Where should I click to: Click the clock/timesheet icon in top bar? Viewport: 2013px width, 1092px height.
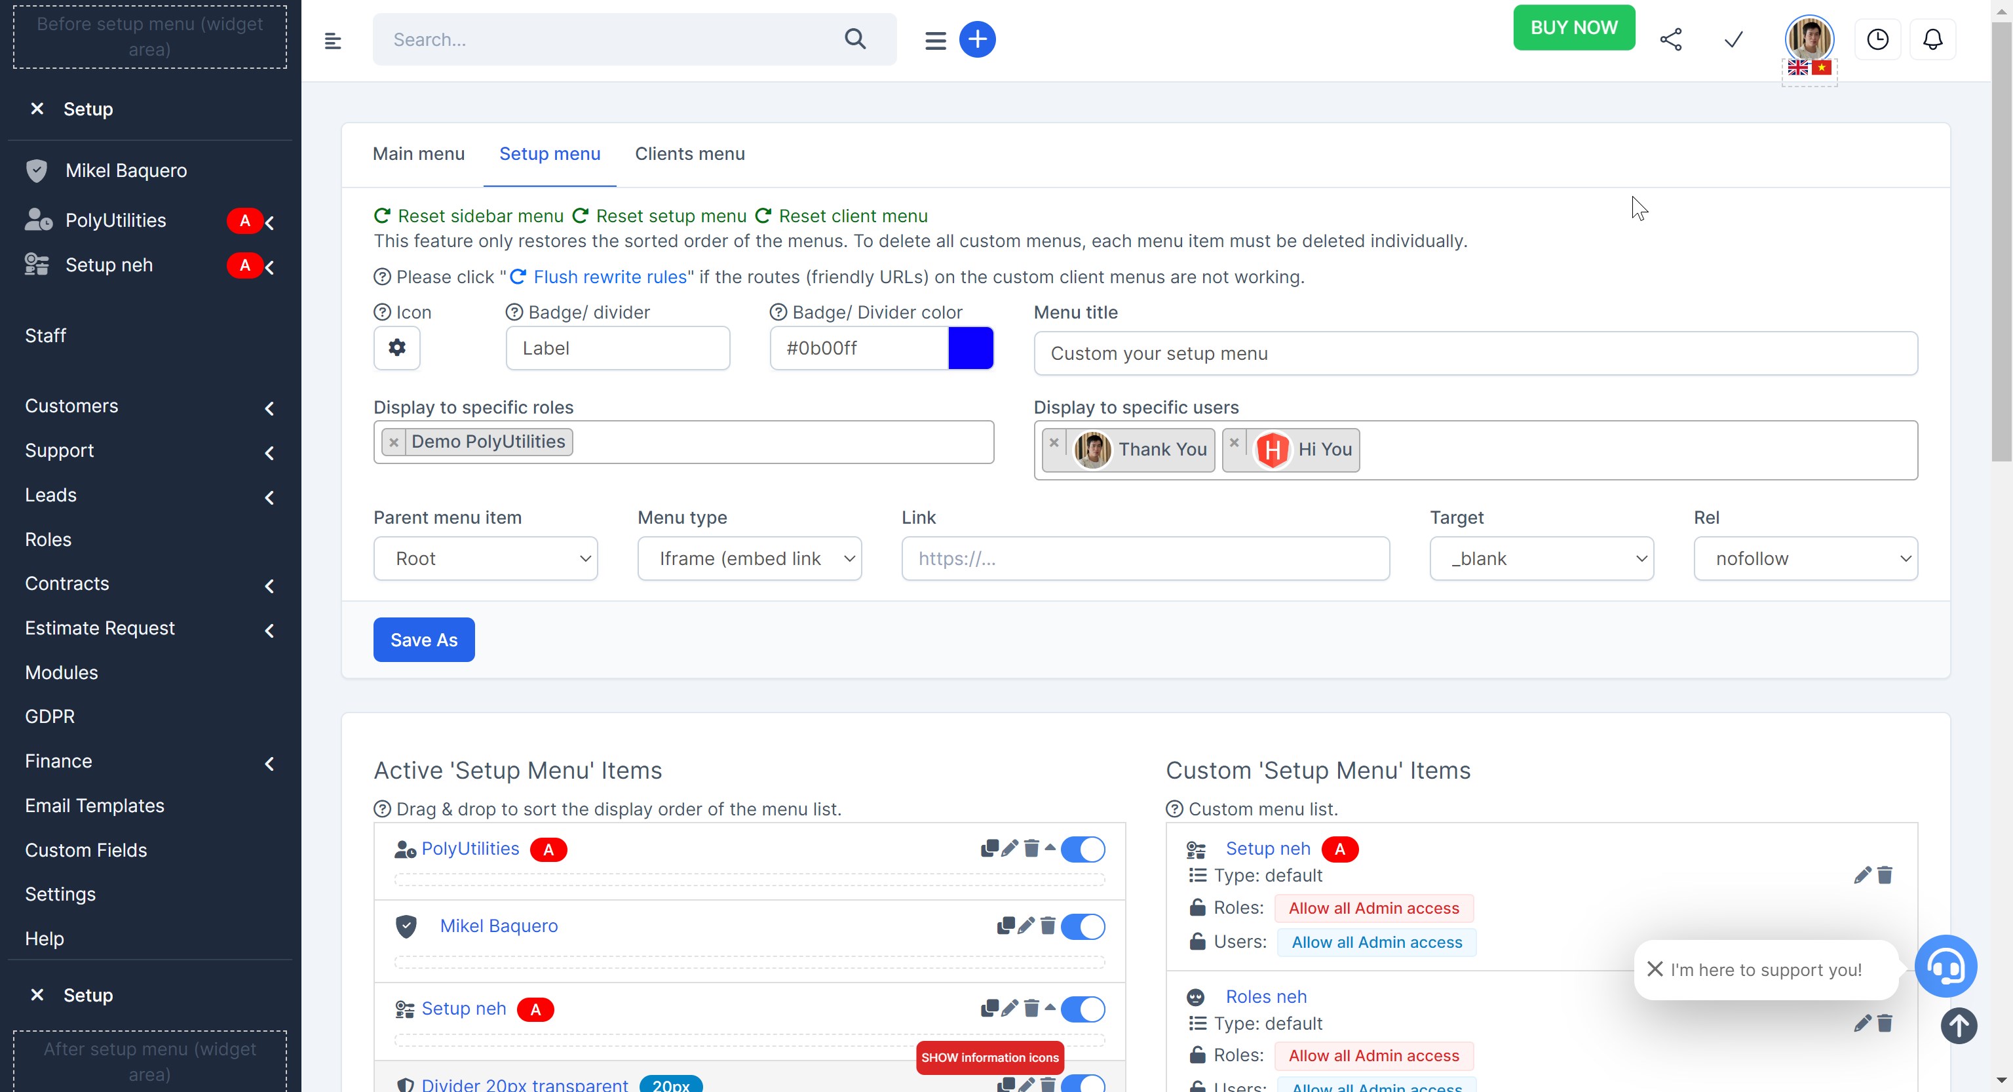point(1879,39)
